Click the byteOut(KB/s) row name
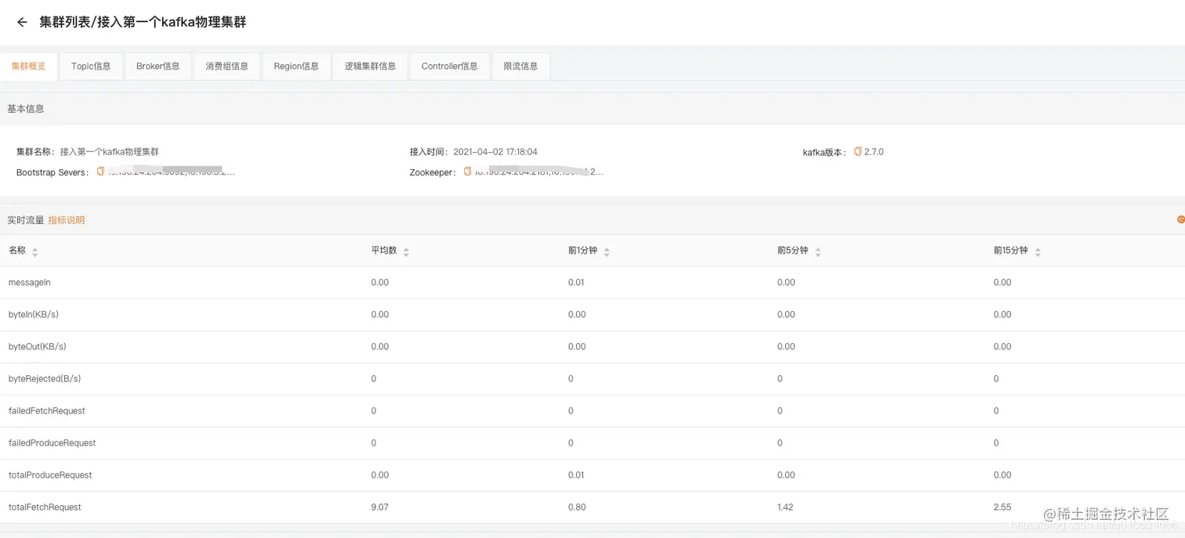The image size is (1185, 538). coord(37,346)
